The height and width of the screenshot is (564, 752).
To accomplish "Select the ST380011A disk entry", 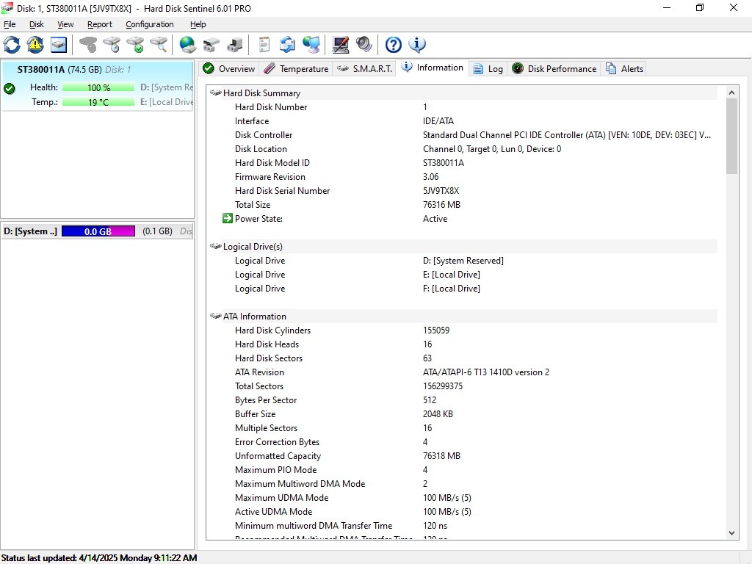I will tap(98, 85).
